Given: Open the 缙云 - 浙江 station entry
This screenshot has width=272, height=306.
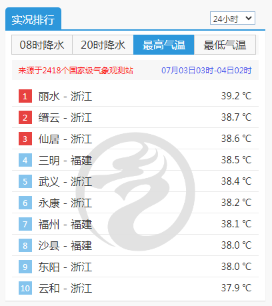Looking at the screenshot, I should click(65, 117).
